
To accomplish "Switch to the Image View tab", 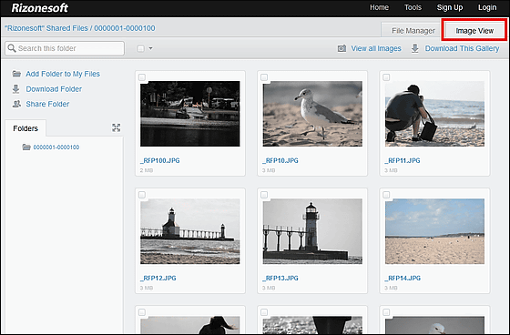I will pyautogui.click(x=474, y=31).
